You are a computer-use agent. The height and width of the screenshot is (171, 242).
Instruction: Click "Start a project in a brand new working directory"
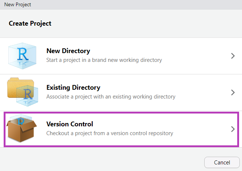point(104,60)
